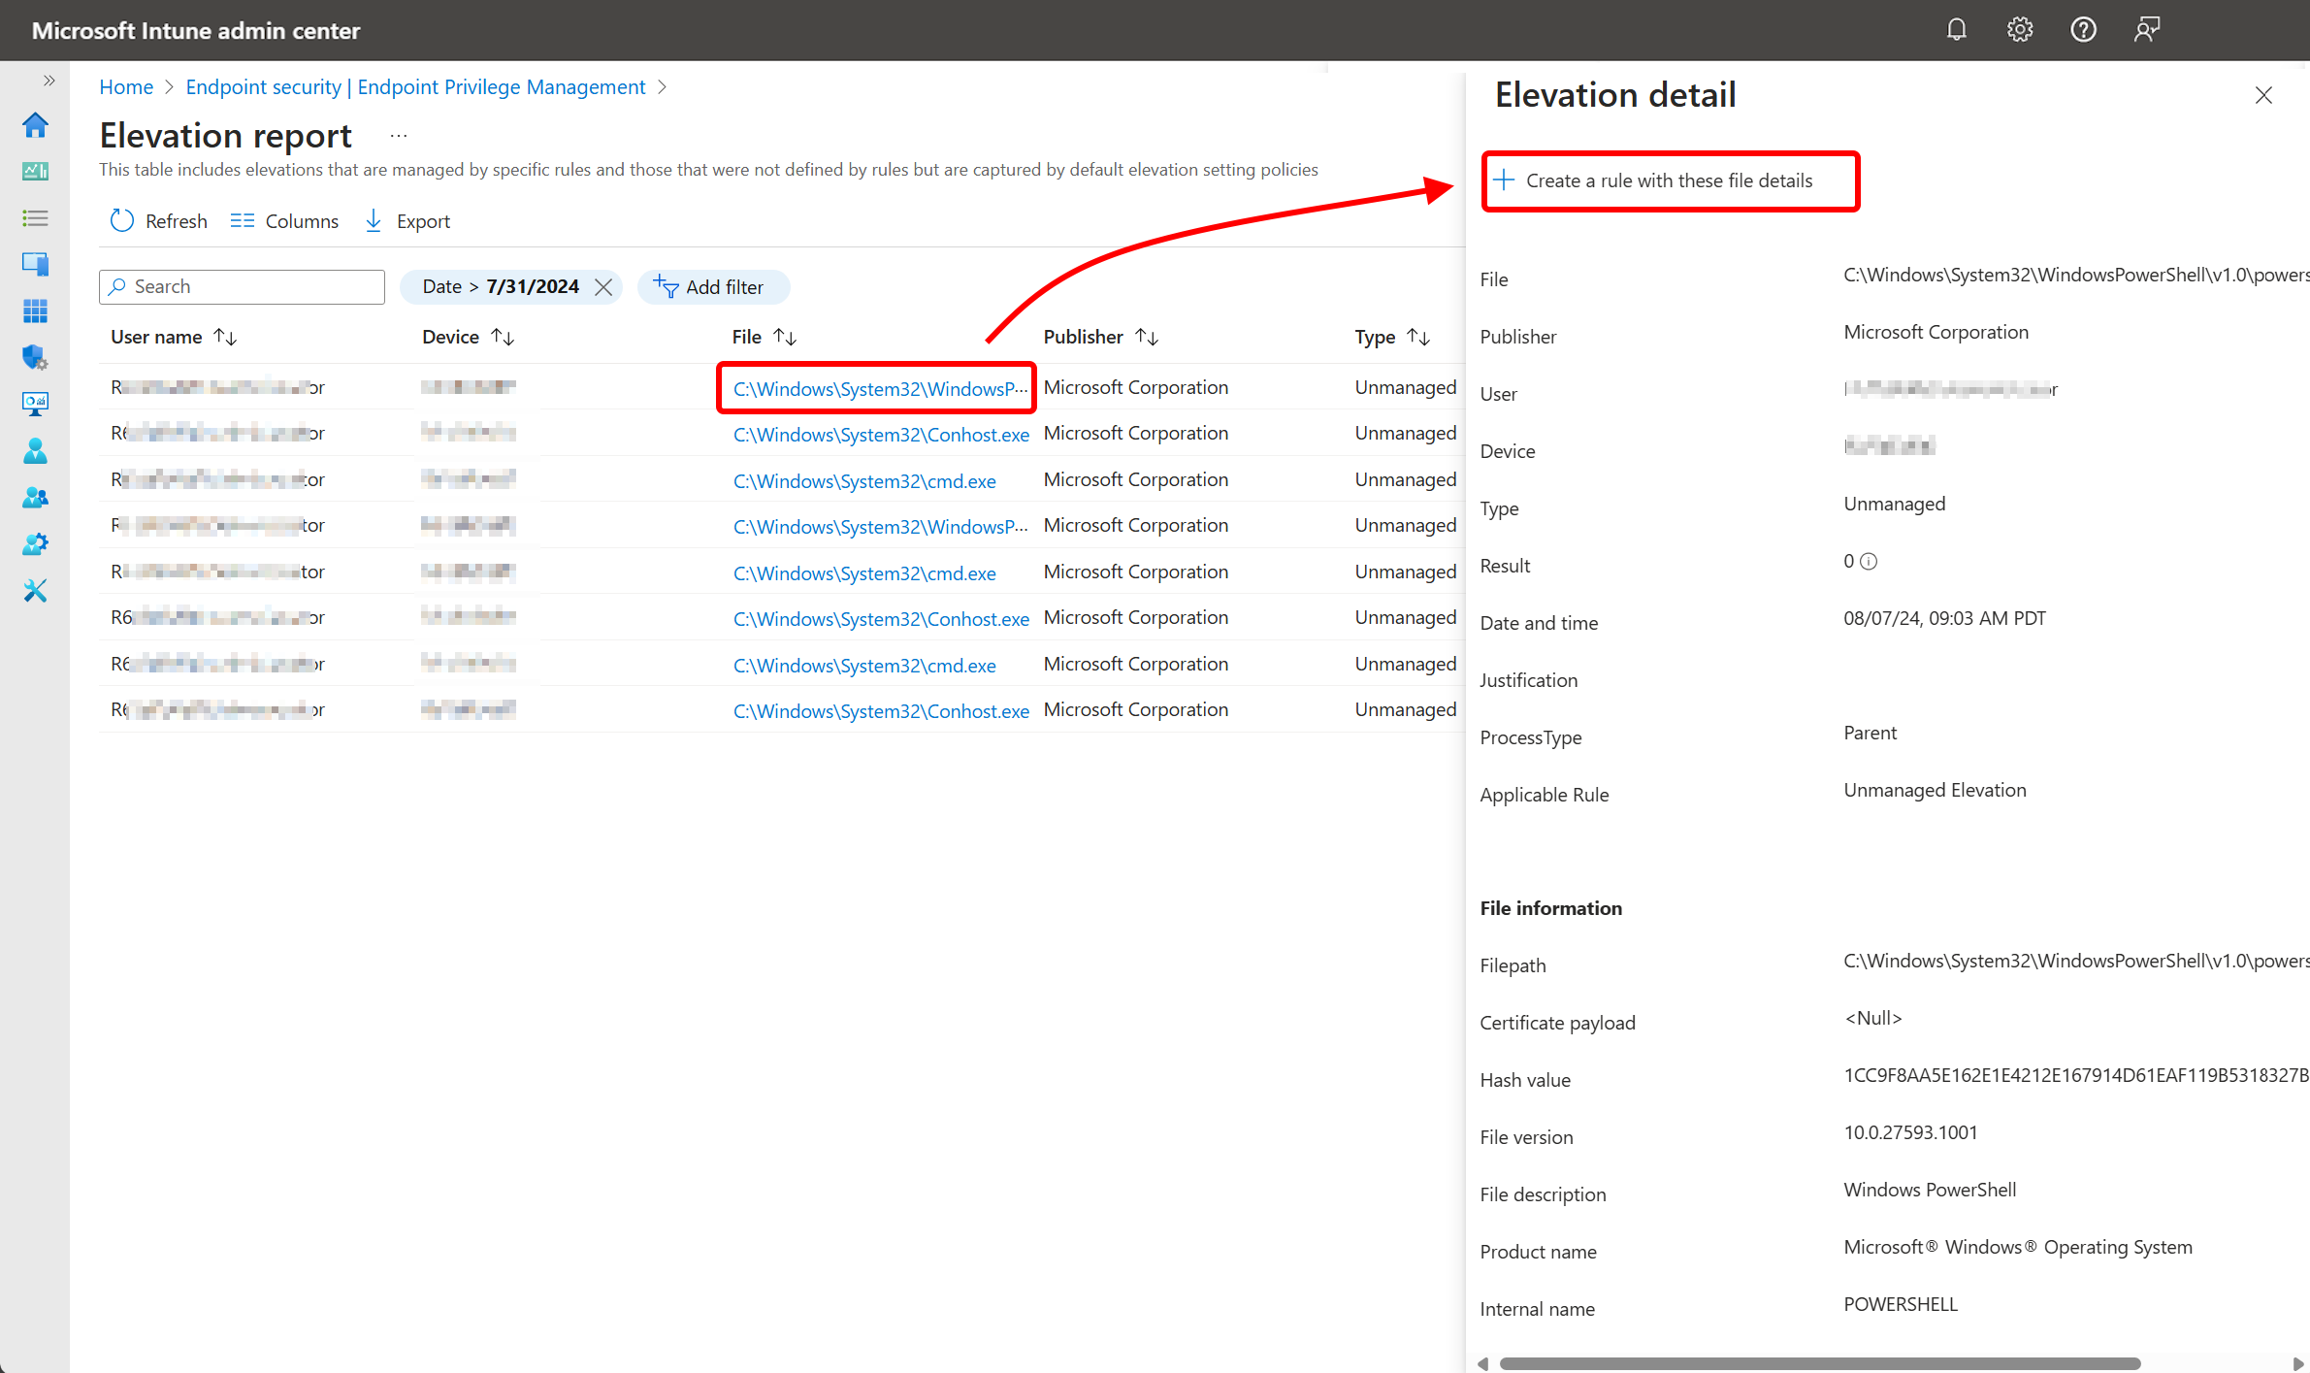This screenshot has width=2310, height=1373.
Task: Open first WindowsP... file link row
Action: point(879,388)
